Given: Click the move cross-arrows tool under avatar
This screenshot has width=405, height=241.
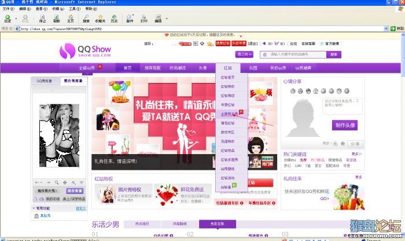Looking at the screenshot, I should coord(65,182).
